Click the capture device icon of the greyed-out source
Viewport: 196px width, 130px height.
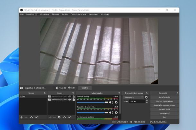tap(49, 96)
